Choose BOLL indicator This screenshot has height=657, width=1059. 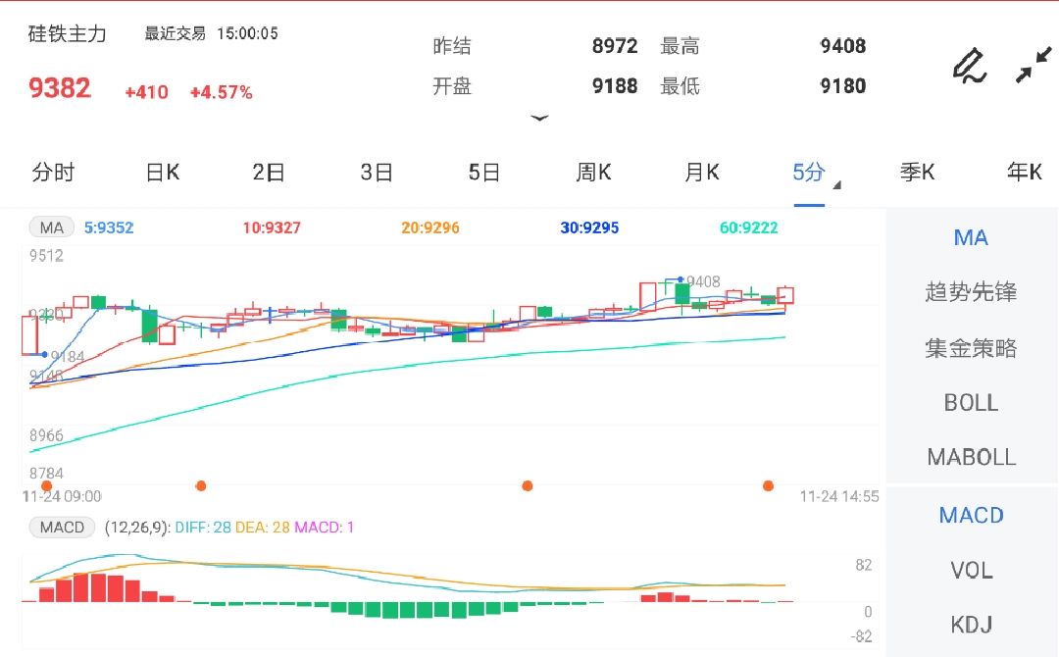pos(971,403)
